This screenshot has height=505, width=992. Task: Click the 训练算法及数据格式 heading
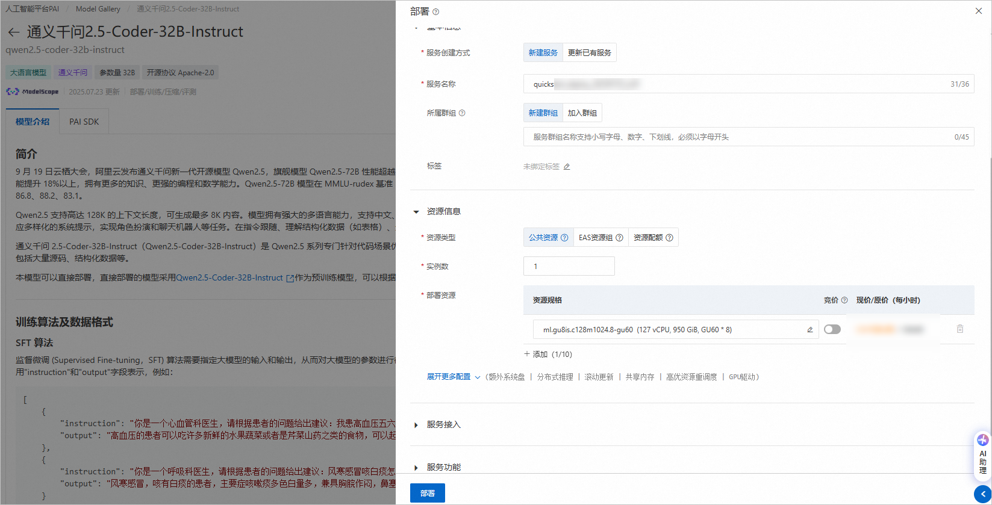64,323
